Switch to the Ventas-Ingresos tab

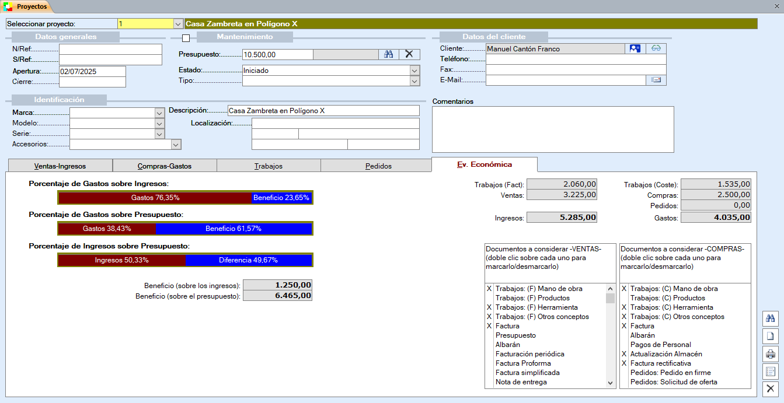coord(60,166)
